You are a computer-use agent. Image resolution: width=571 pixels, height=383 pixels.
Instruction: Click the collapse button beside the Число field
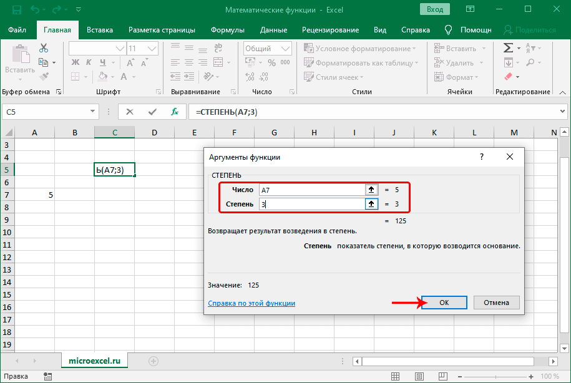click(371, 190)
